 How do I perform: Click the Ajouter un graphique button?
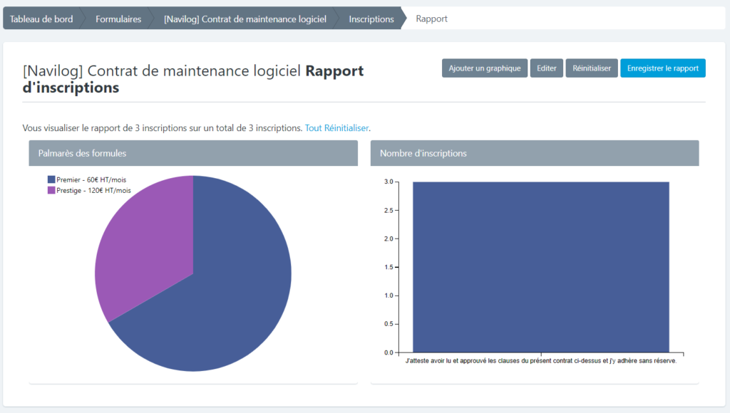[485, 68]
